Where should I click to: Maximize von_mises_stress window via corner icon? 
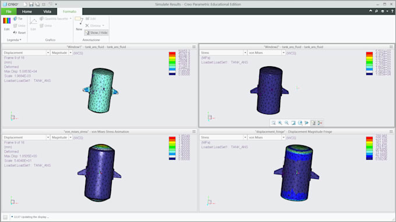[194, 131]
